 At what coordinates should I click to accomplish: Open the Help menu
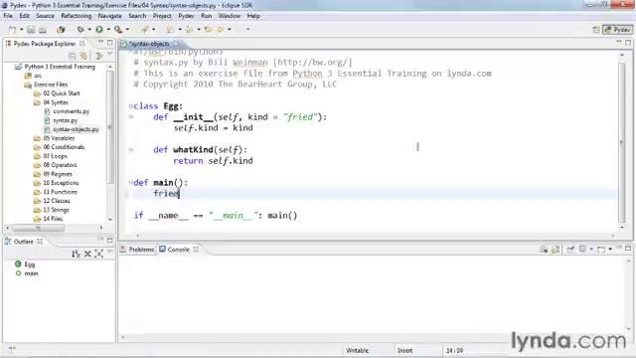[253, 16]
